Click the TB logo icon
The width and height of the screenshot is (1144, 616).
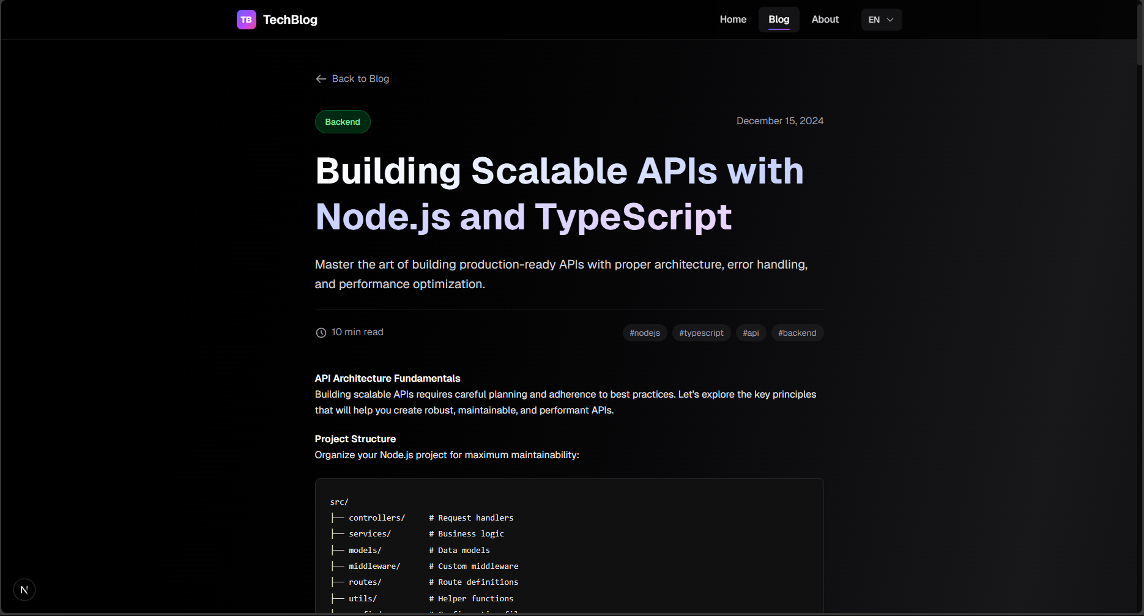[246, 20]
